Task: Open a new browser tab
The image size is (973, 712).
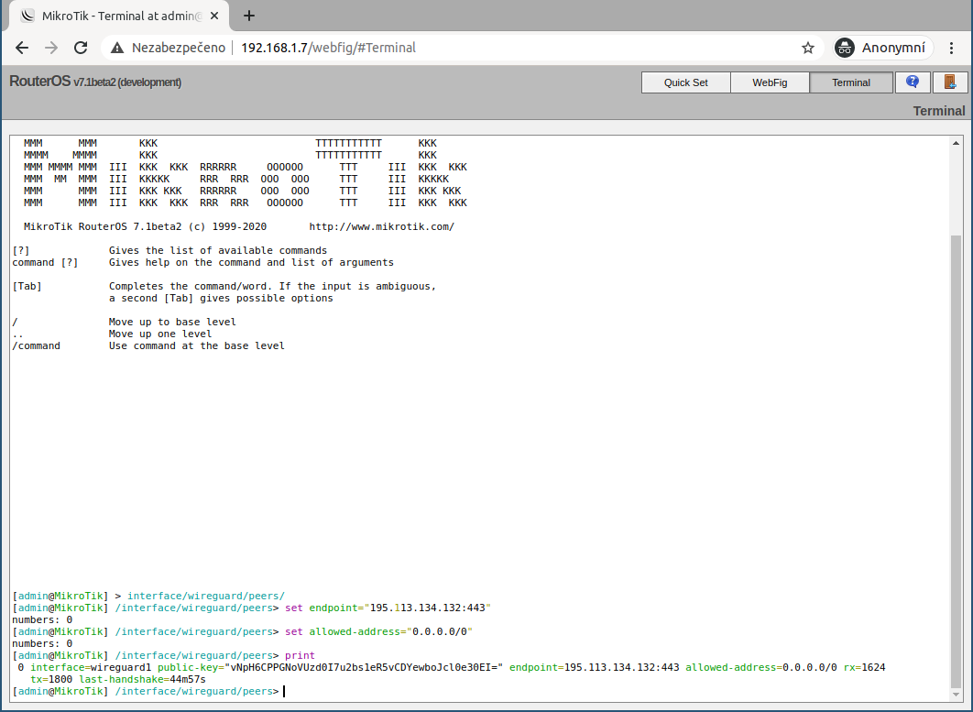Action: [249, 16]
